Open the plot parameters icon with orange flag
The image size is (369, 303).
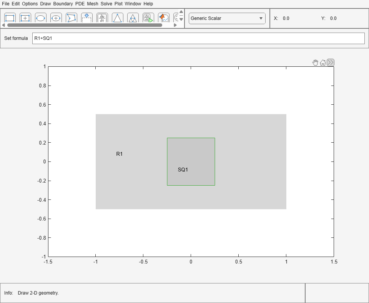point(163,18)
